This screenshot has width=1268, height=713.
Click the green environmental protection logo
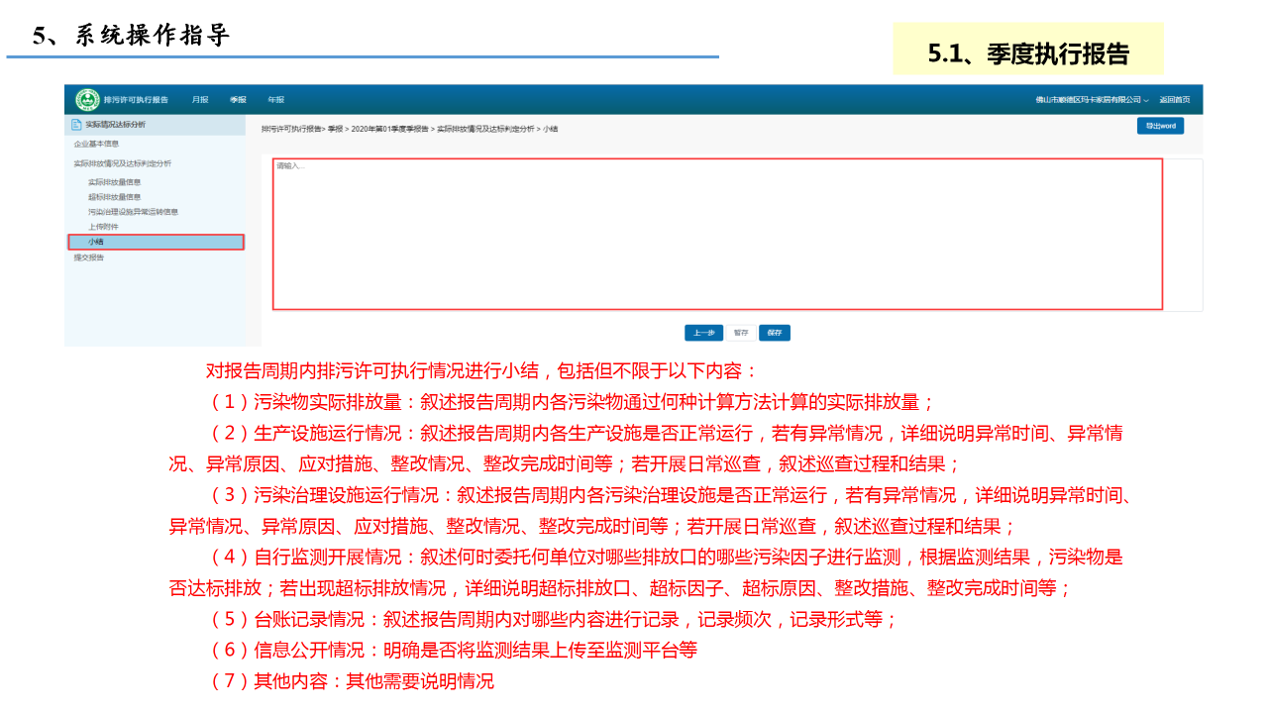[87, 100]
